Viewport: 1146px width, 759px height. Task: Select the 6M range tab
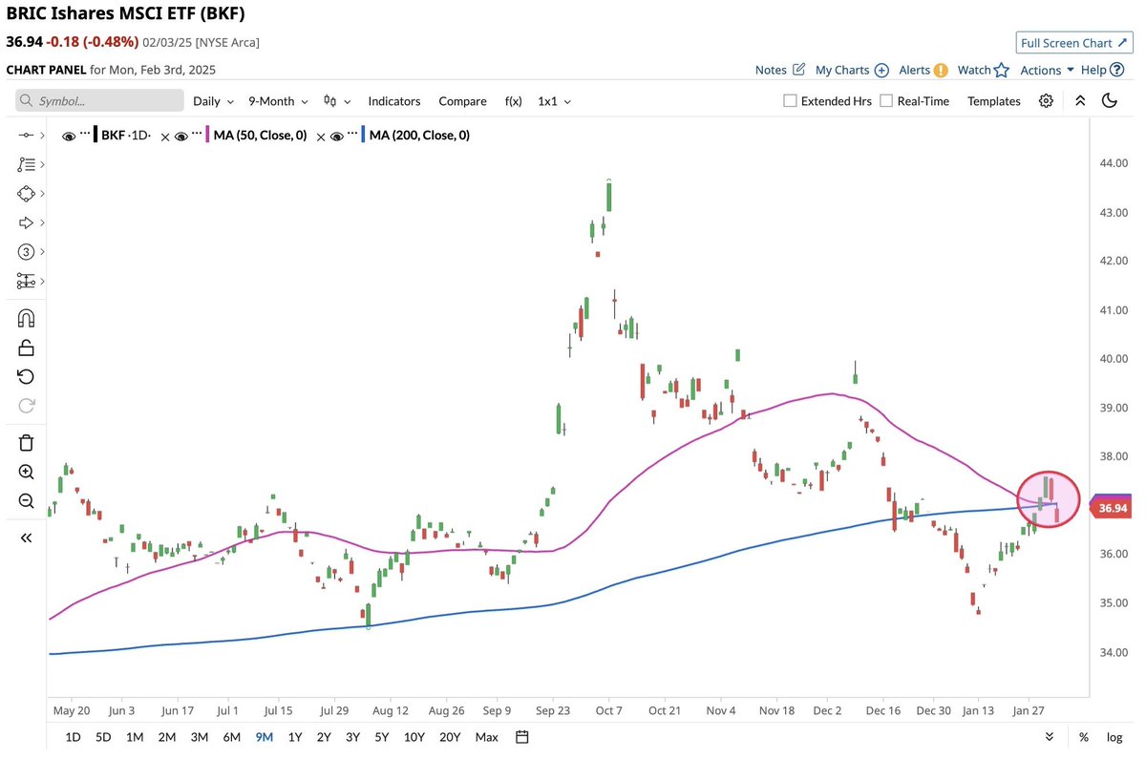coord(231,737)
